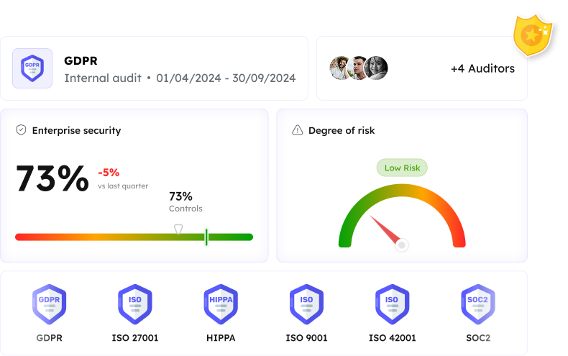Select the SOC2 framework badge
Viewport: 568px width, 356px height.
click(478, 304)
